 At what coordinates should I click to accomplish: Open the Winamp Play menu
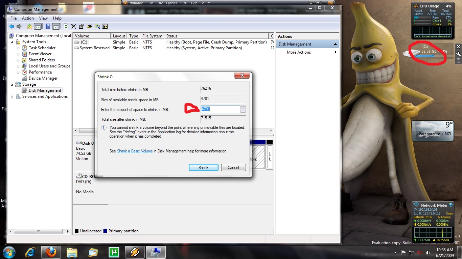160,3
